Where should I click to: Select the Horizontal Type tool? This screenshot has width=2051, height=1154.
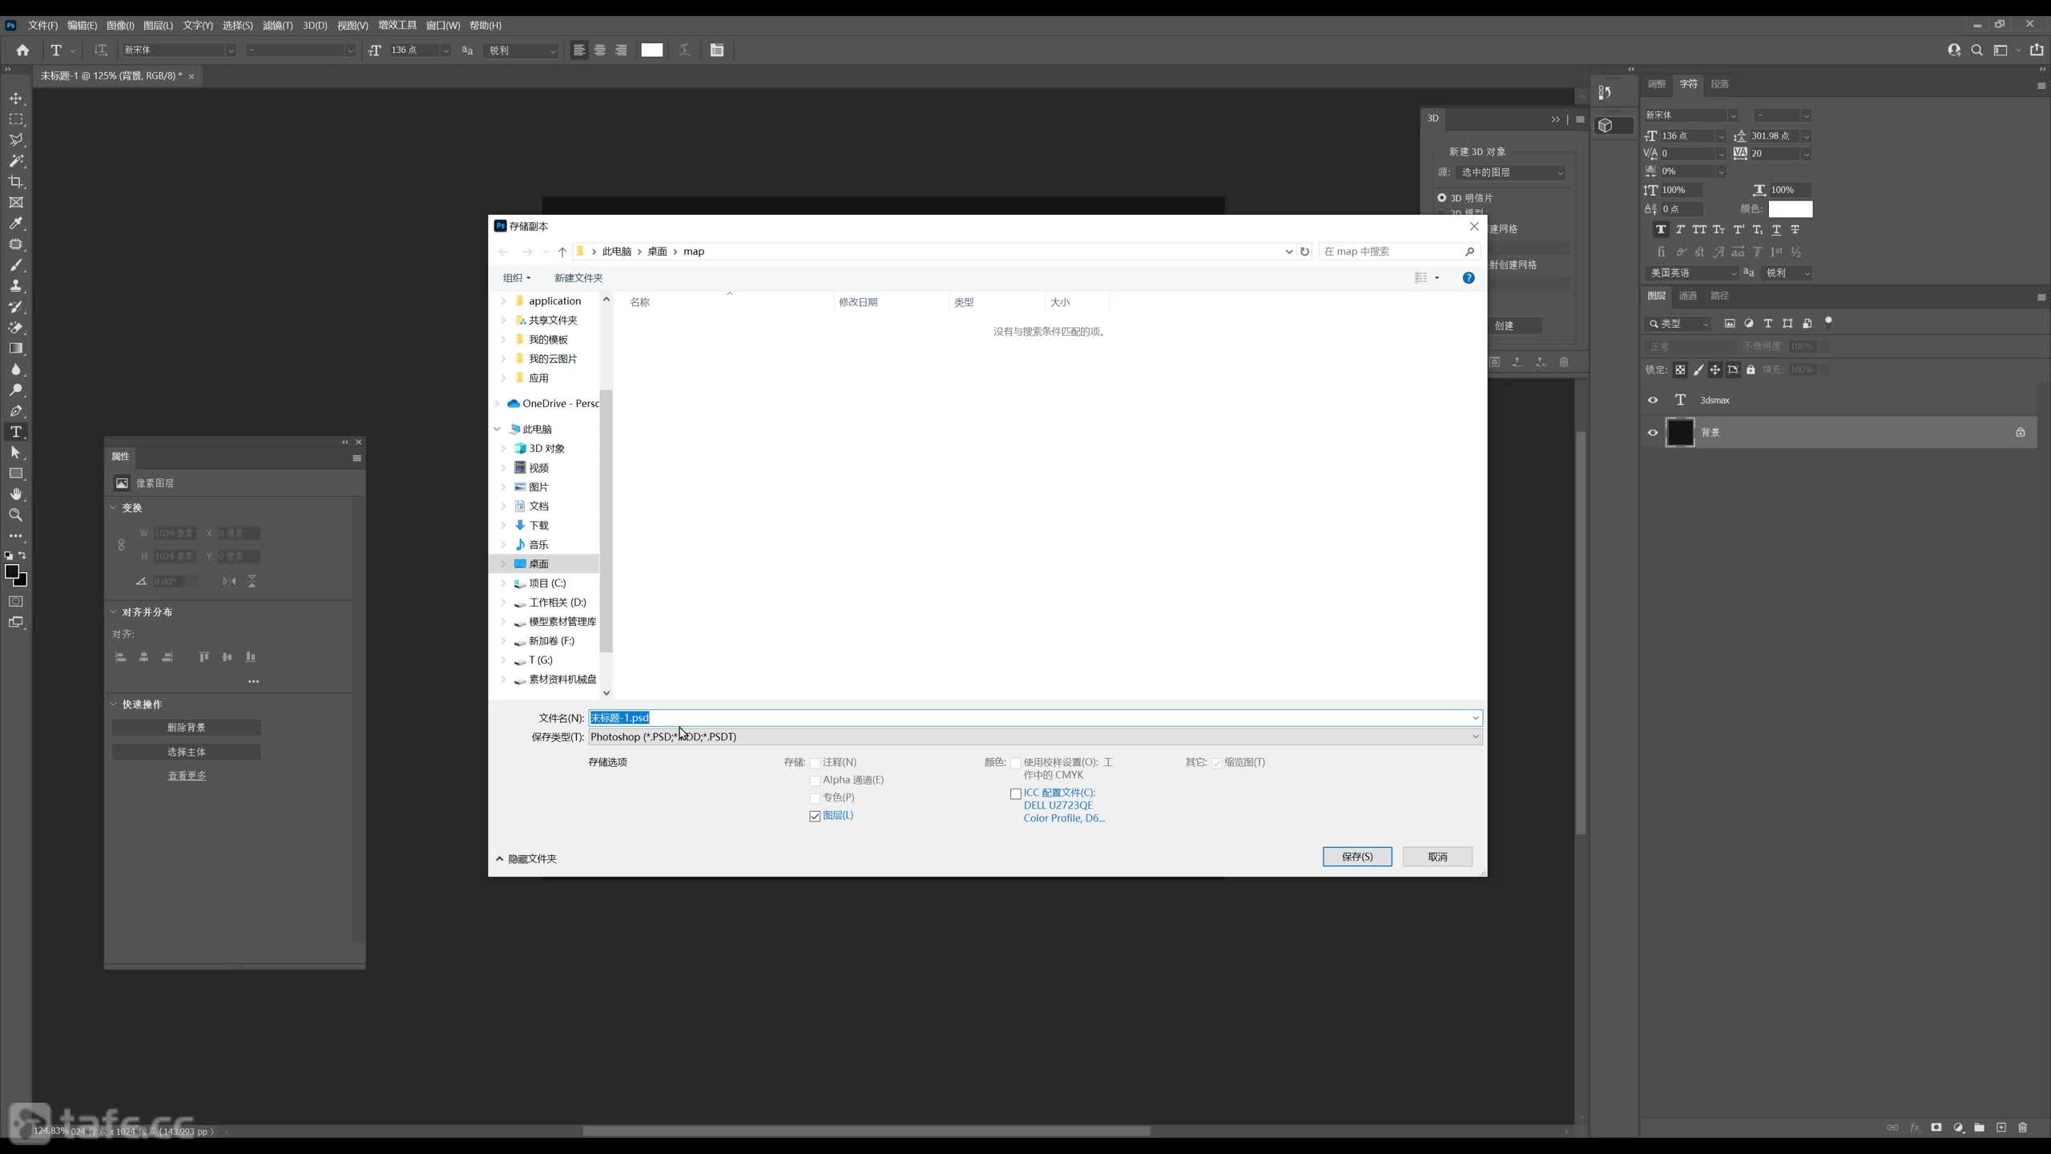pyautogui.click(x=16, y=432)
